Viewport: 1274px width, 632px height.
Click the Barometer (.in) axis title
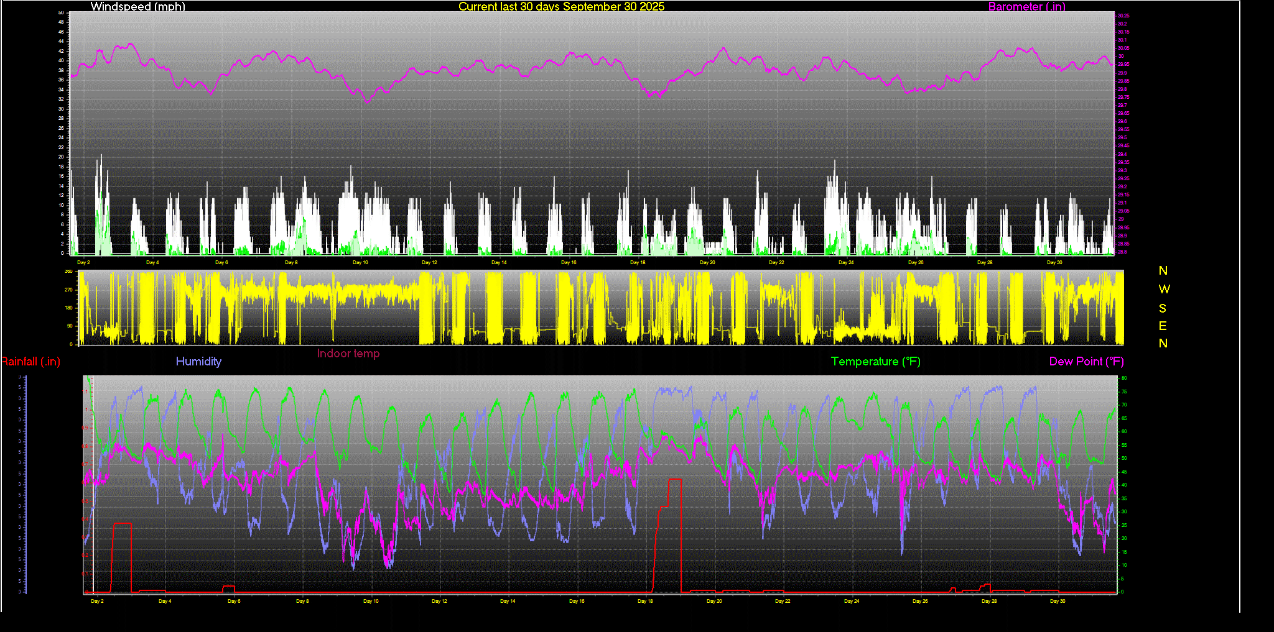1026,6
